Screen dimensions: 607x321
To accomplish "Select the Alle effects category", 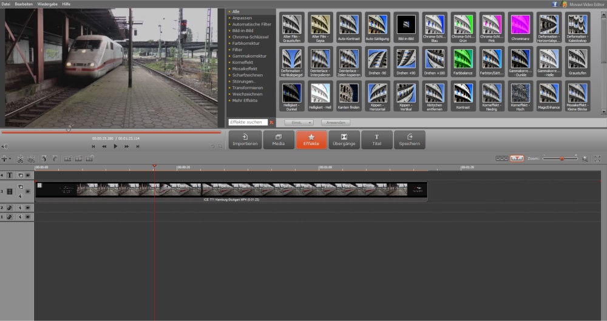I will pos(236,12).
